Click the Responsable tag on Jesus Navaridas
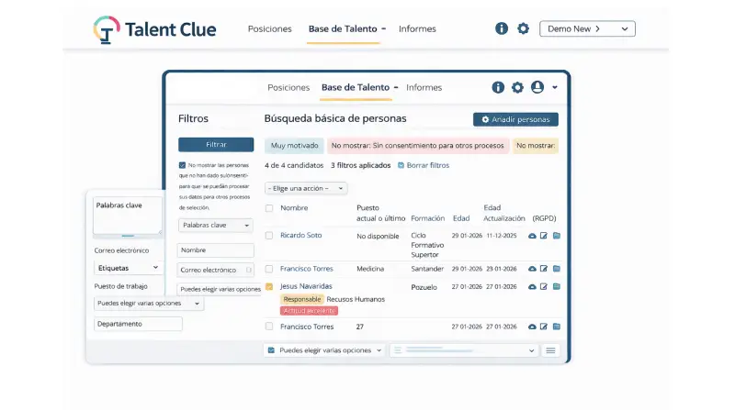The width and height of the screenshot is (735, 410). pos(302,299)
